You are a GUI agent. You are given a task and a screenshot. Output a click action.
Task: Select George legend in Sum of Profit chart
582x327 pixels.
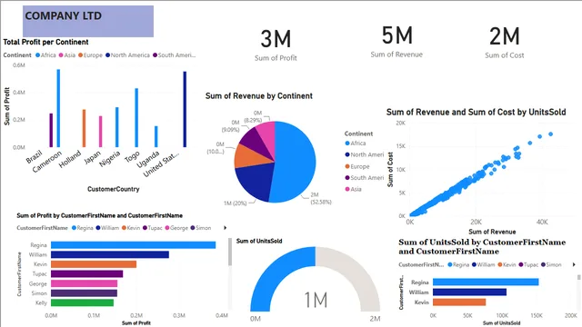coord(176,228)
